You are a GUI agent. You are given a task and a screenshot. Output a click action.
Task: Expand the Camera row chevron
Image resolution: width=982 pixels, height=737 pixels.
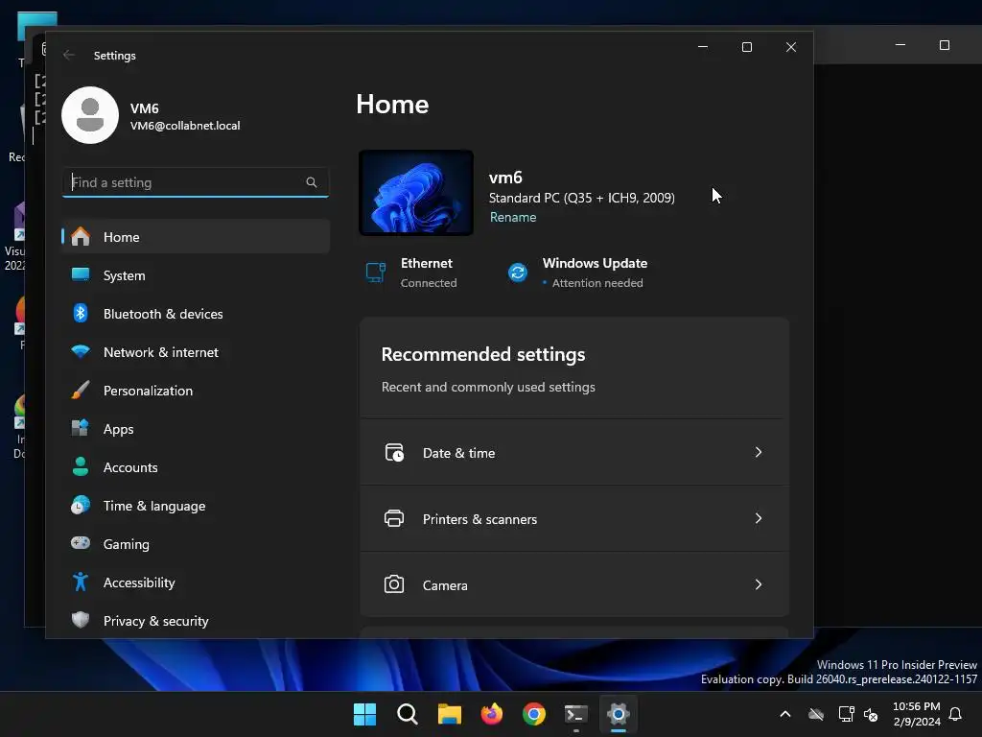(759, 584)
